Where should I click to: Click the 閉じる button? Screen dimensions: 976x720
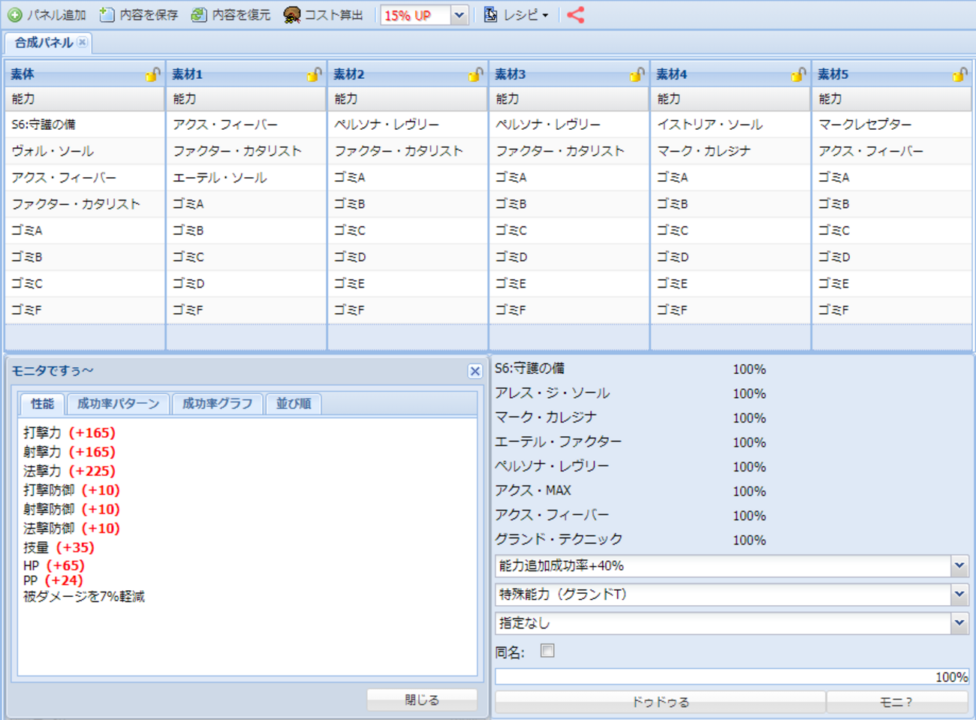click(422, 700)
